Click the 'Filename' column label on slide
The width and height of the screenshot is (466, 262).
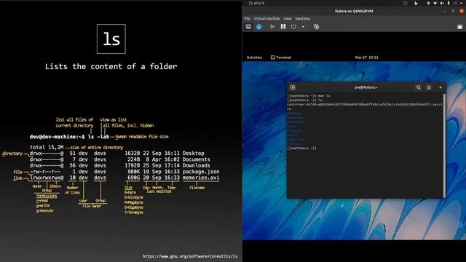[x=197, y=188]
